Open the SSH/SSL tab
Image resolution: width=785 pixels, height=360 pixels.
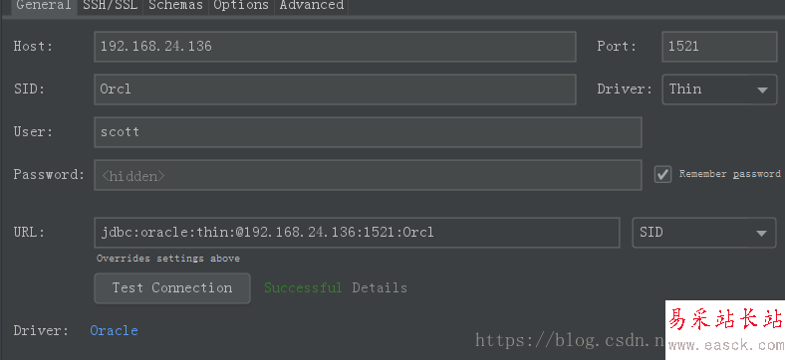111,6
